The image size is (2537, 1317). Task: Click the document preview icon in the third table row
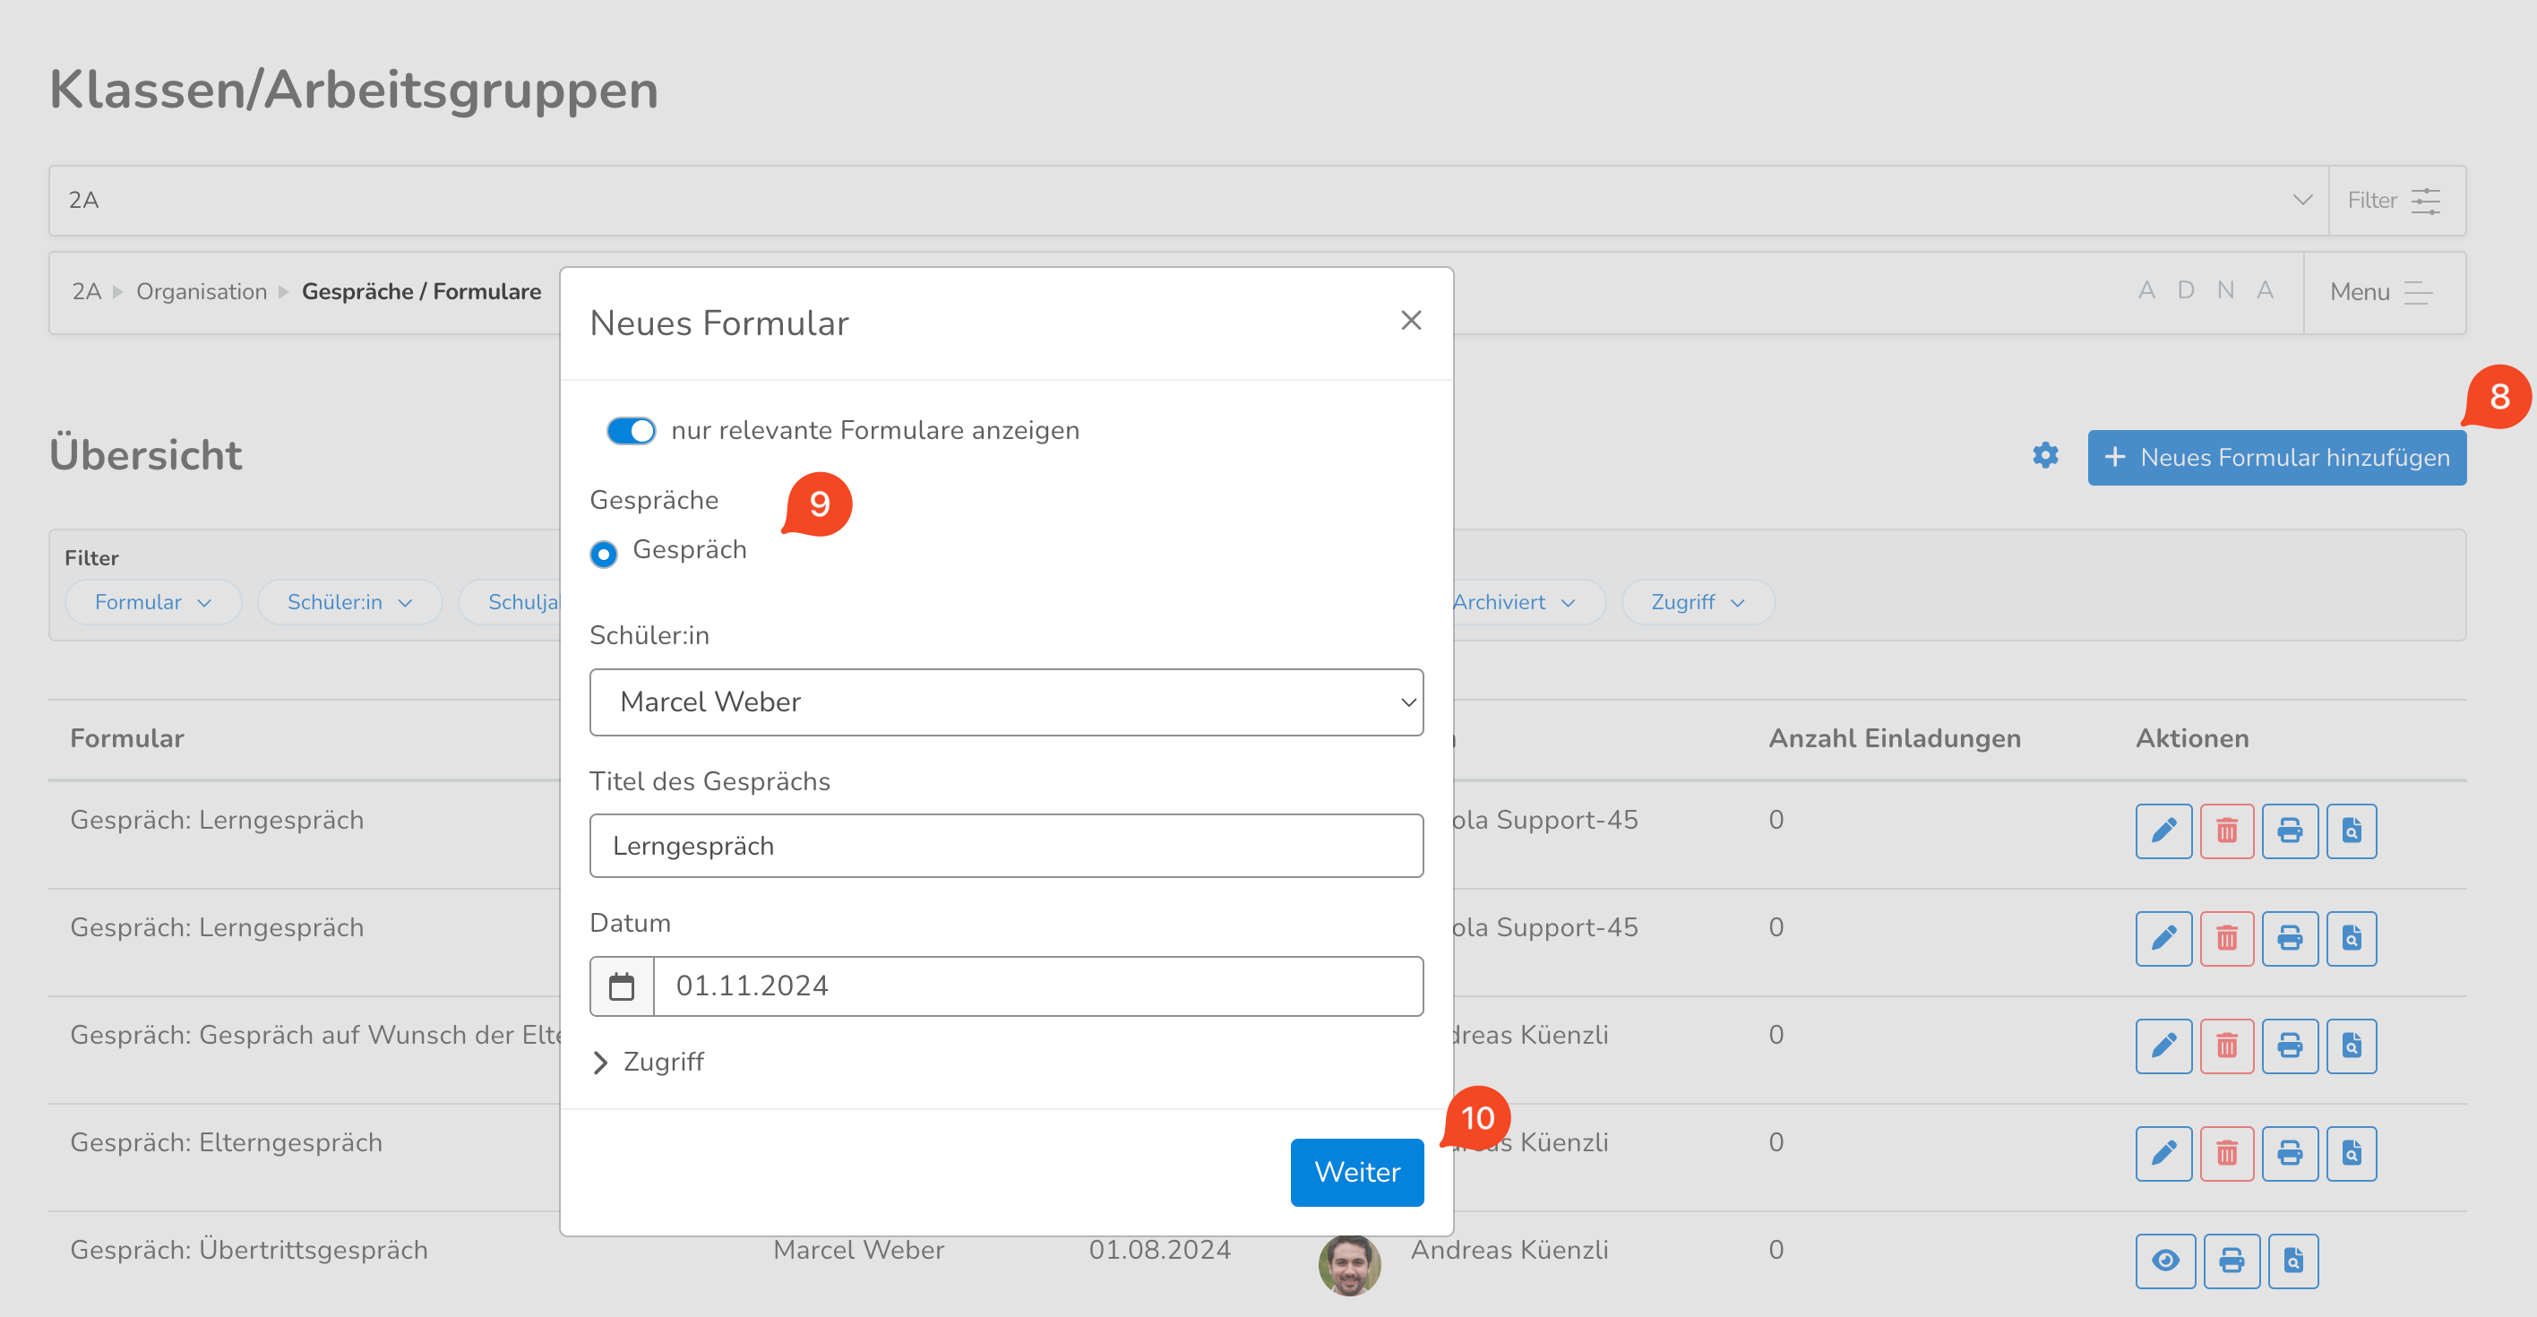[2351, 1046]
